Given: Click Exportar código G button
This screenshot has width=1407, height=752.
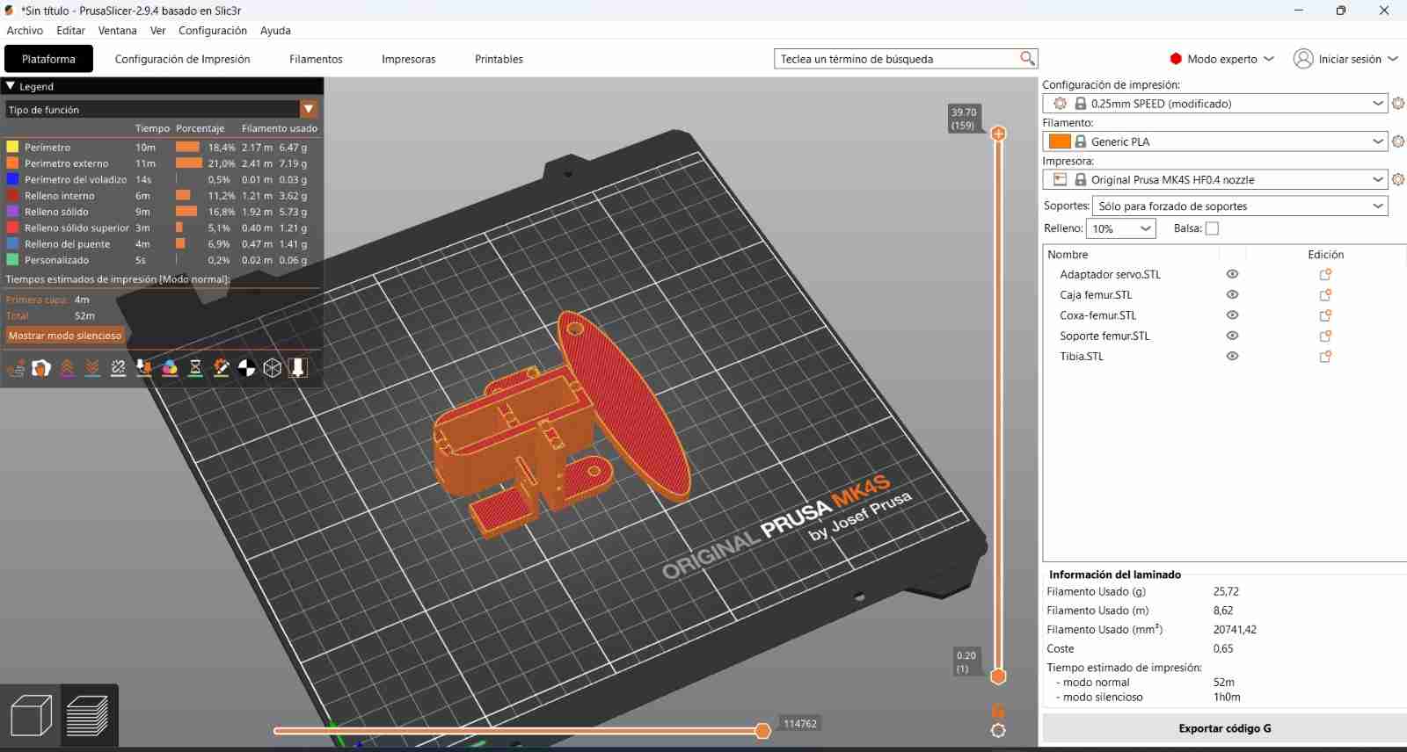Looking at the screenshot, I should click(1224, 728).
